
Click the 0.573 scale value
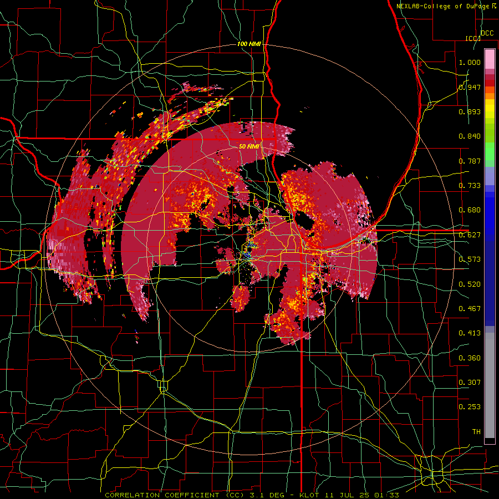click(x=470, y=259)
